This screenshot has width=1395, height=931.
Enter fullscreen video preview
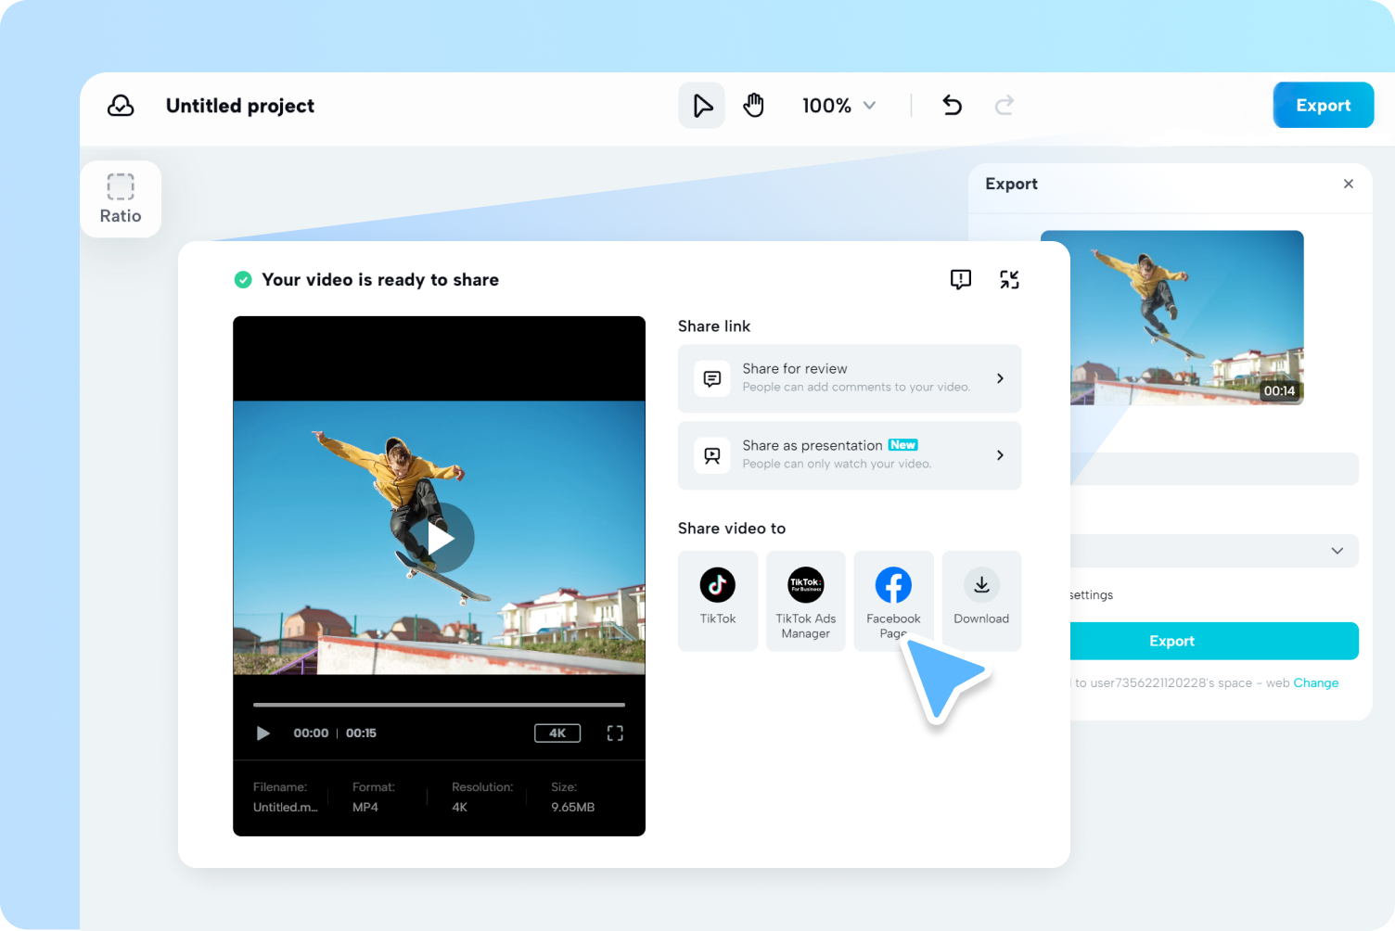tap(615, 733)
